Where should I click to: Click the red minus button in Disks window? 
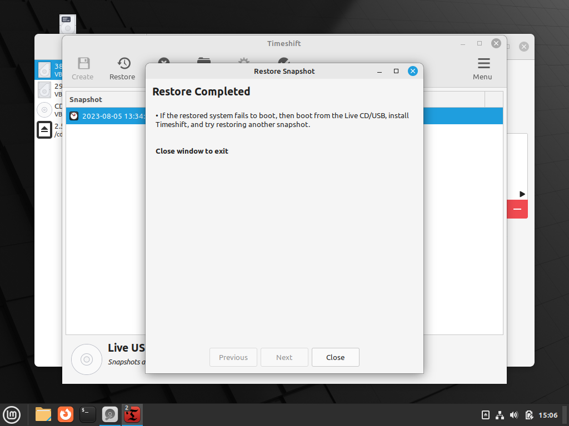point(517,209)
